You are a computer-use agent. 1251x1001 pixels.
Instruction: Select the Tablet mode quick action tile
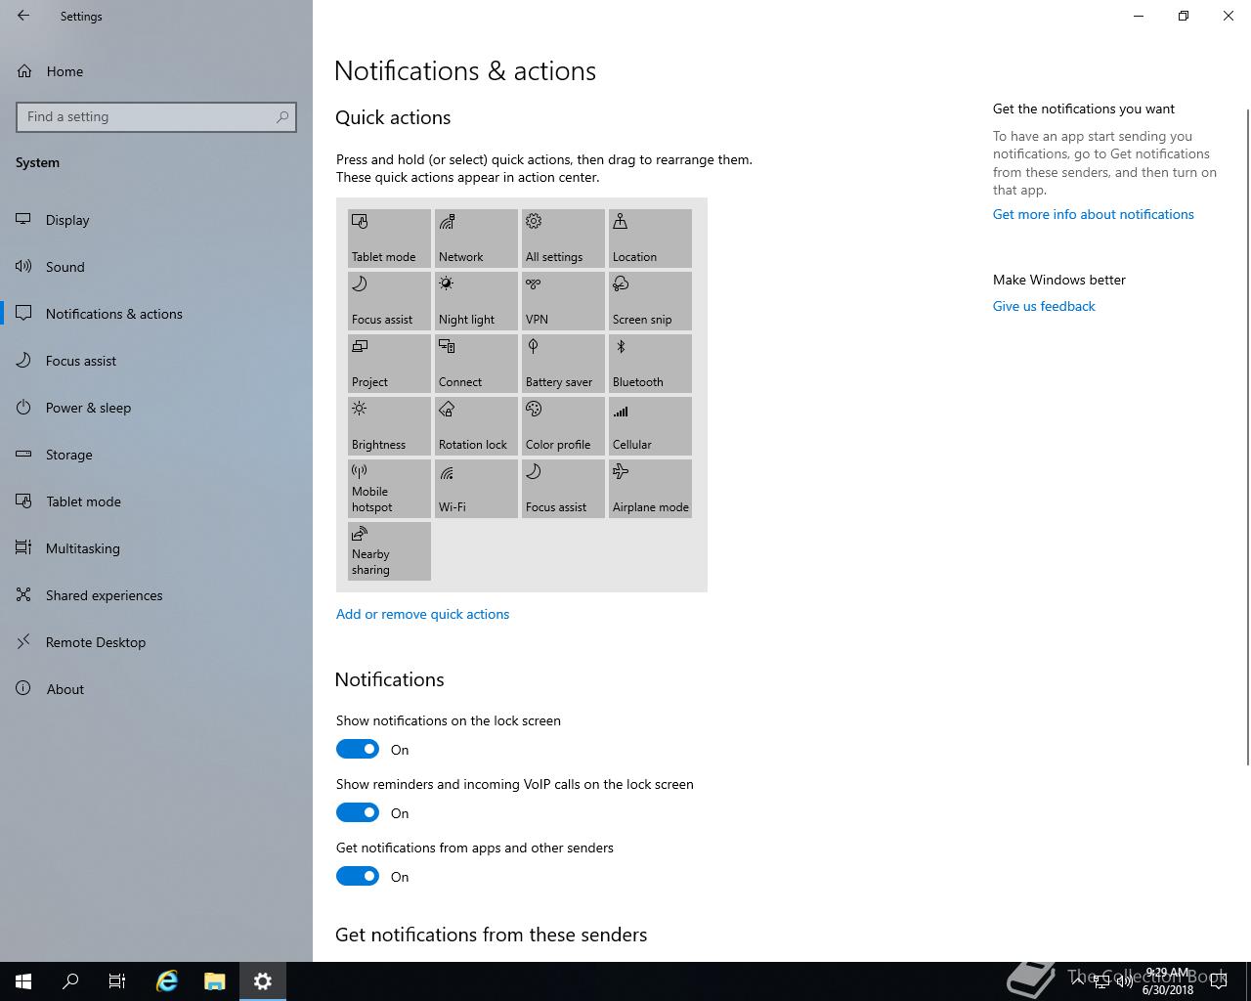click(389, 239)
